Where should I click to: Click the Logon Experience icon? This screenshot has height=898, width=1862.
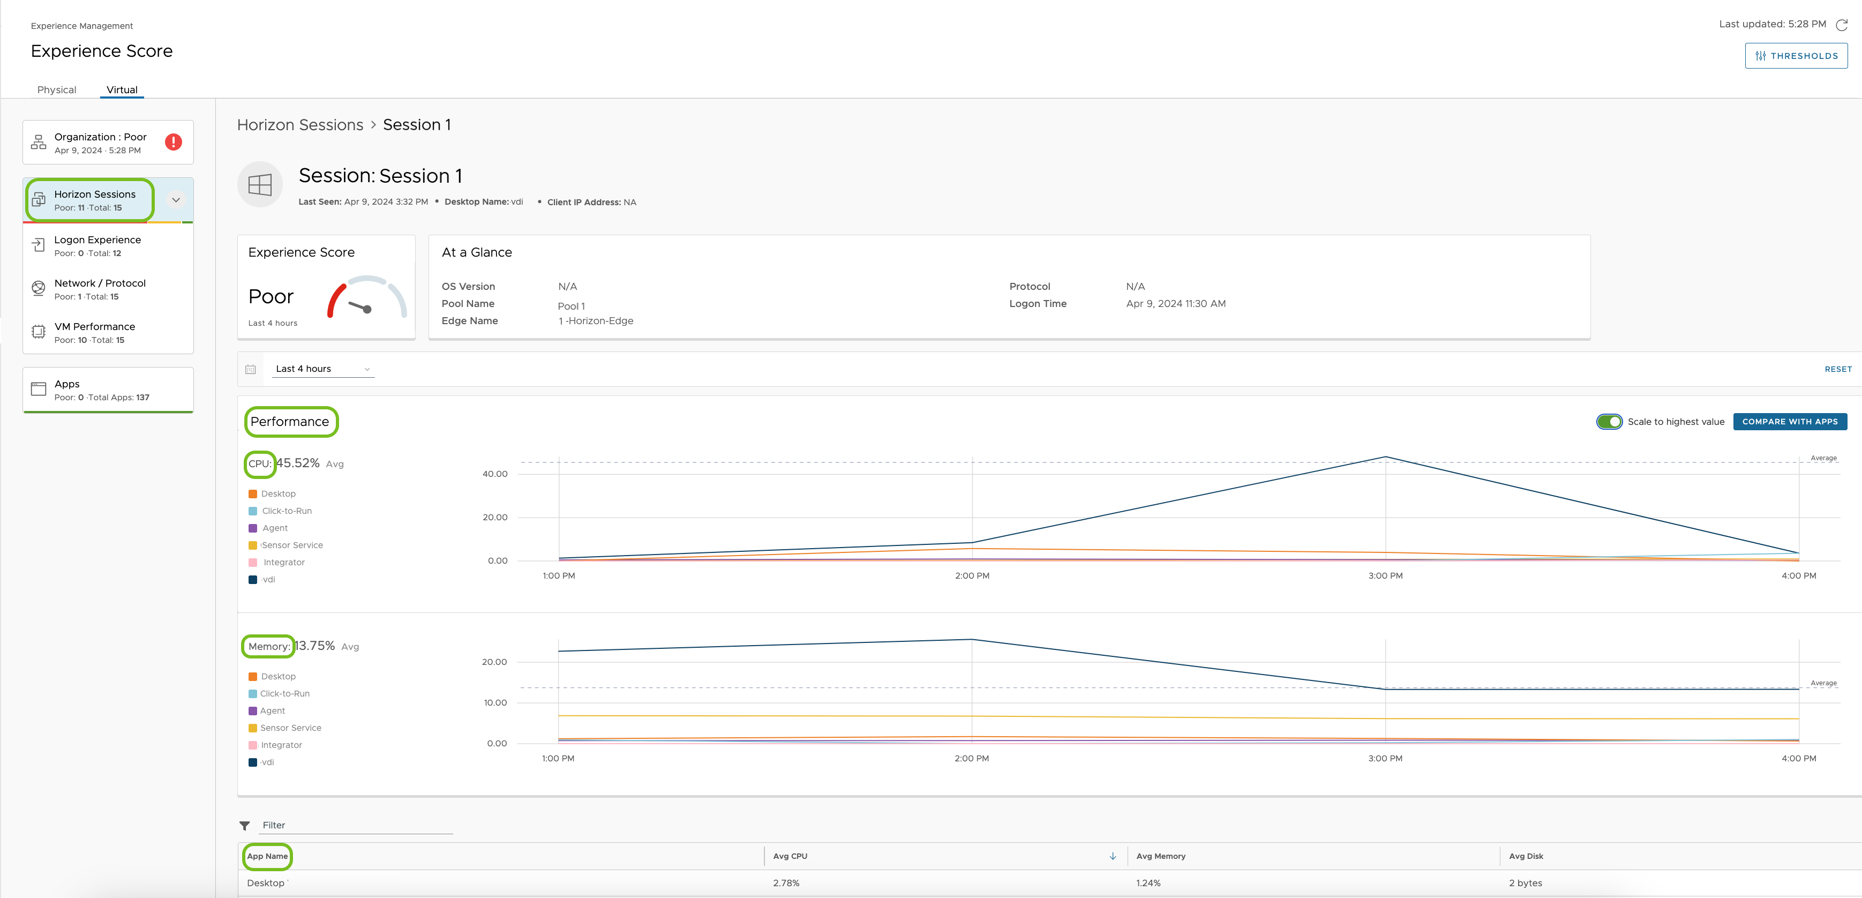click(39, 246)
